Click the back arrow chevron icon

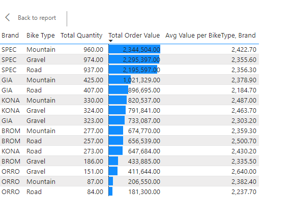point(8,17)
